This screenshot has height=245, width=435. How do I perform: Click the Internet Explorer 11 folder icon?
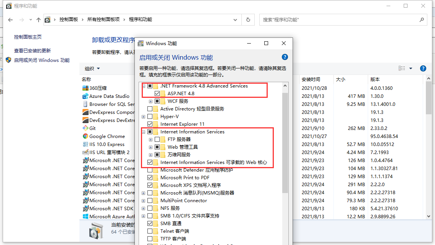point(156,124)
